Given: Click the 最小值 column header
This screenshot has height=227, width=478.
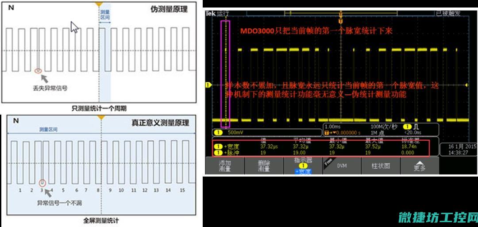Looking at the screenshot, I should 338,141.
